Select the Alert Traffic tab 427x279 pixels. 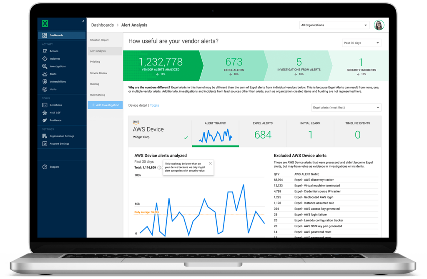coord(216,133)
